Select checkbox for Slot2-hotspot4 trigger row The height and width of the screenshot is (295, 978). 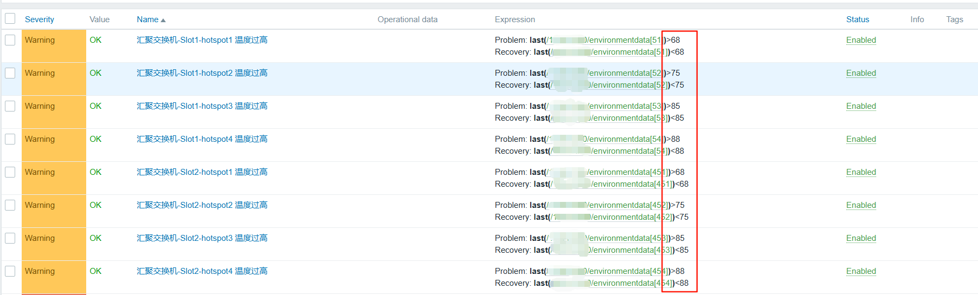10,271
